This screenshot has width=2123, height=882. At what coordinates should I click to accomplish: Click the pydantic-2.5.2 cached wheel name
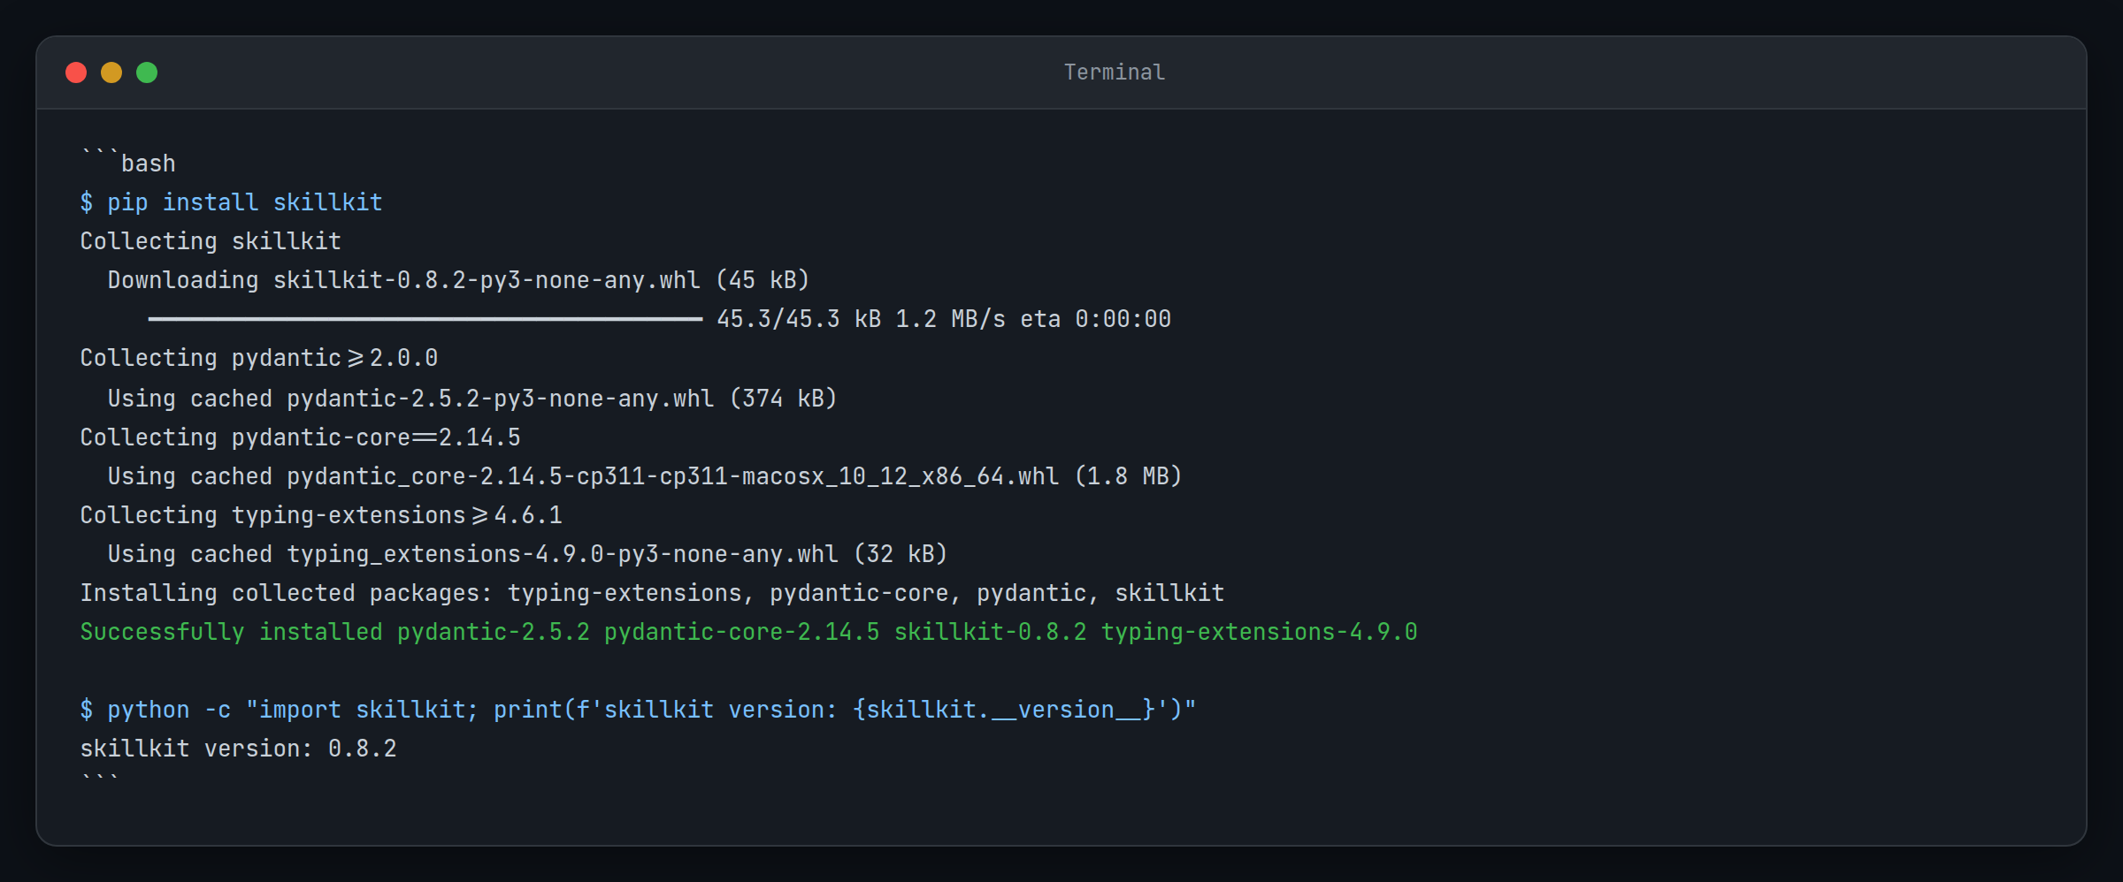coord(500,398)
